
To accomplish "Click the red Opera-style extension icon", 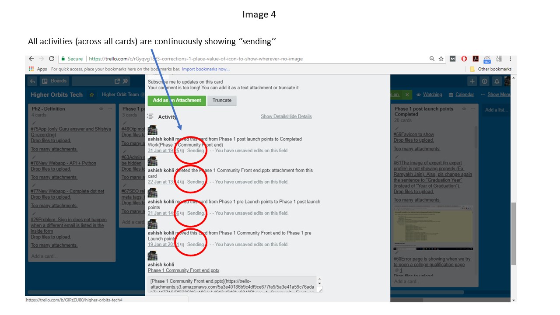I will click(x=464, y=59).
